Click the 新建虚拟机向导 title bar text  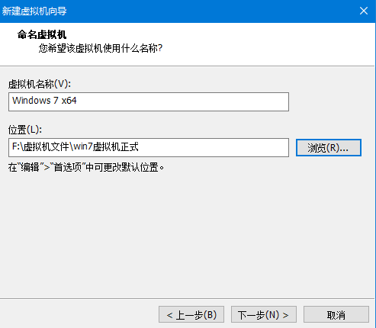(34, 11)
